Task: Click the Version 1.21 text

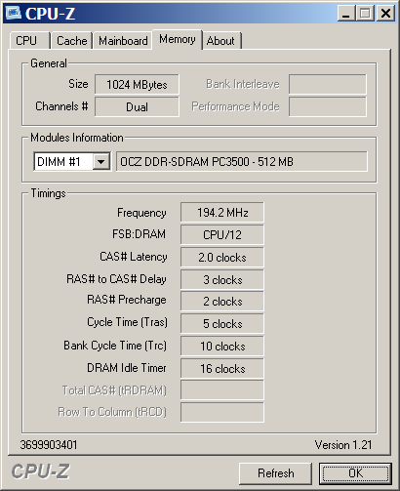Action: click(343, 445)
